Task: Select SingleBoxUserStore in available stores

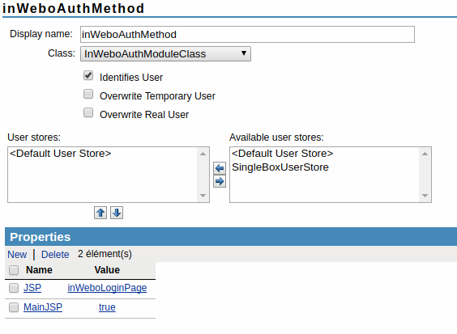Action: (x=280, y=167)
